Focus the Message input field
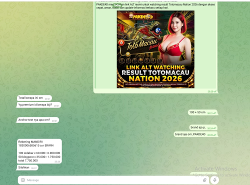Screen dimensions: 250x185 point(113,180)
